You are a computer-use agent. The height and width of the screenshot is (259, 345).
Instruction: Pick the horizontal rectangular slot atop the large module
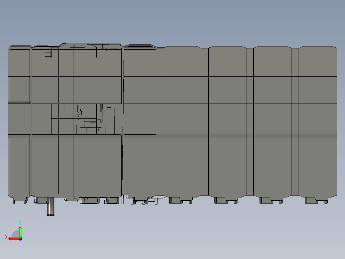(77, 49)
